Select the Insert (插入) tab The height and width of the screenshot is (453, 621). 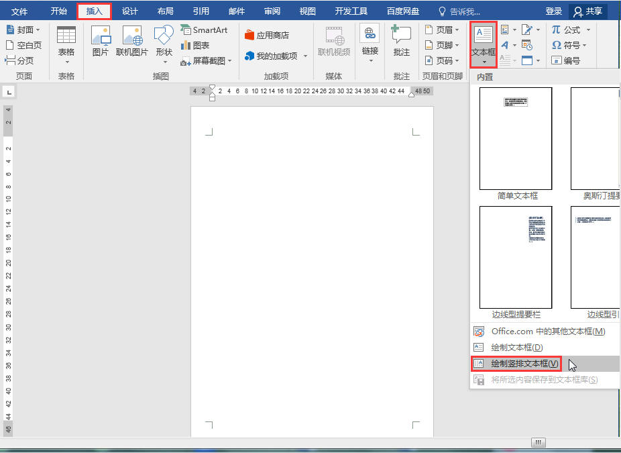pyautogui.click(x=95, y=11)
